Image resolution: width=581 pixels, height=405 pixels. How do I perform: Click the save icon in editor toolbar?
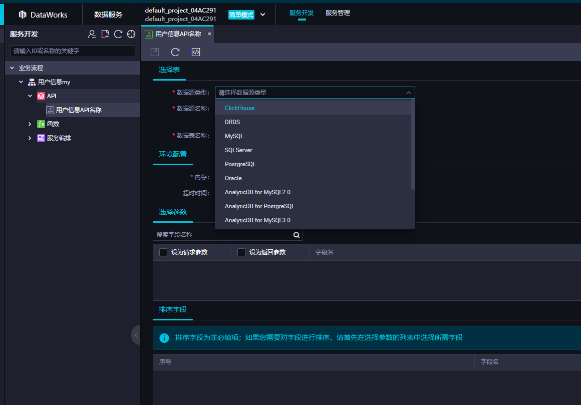click(155, 52)
